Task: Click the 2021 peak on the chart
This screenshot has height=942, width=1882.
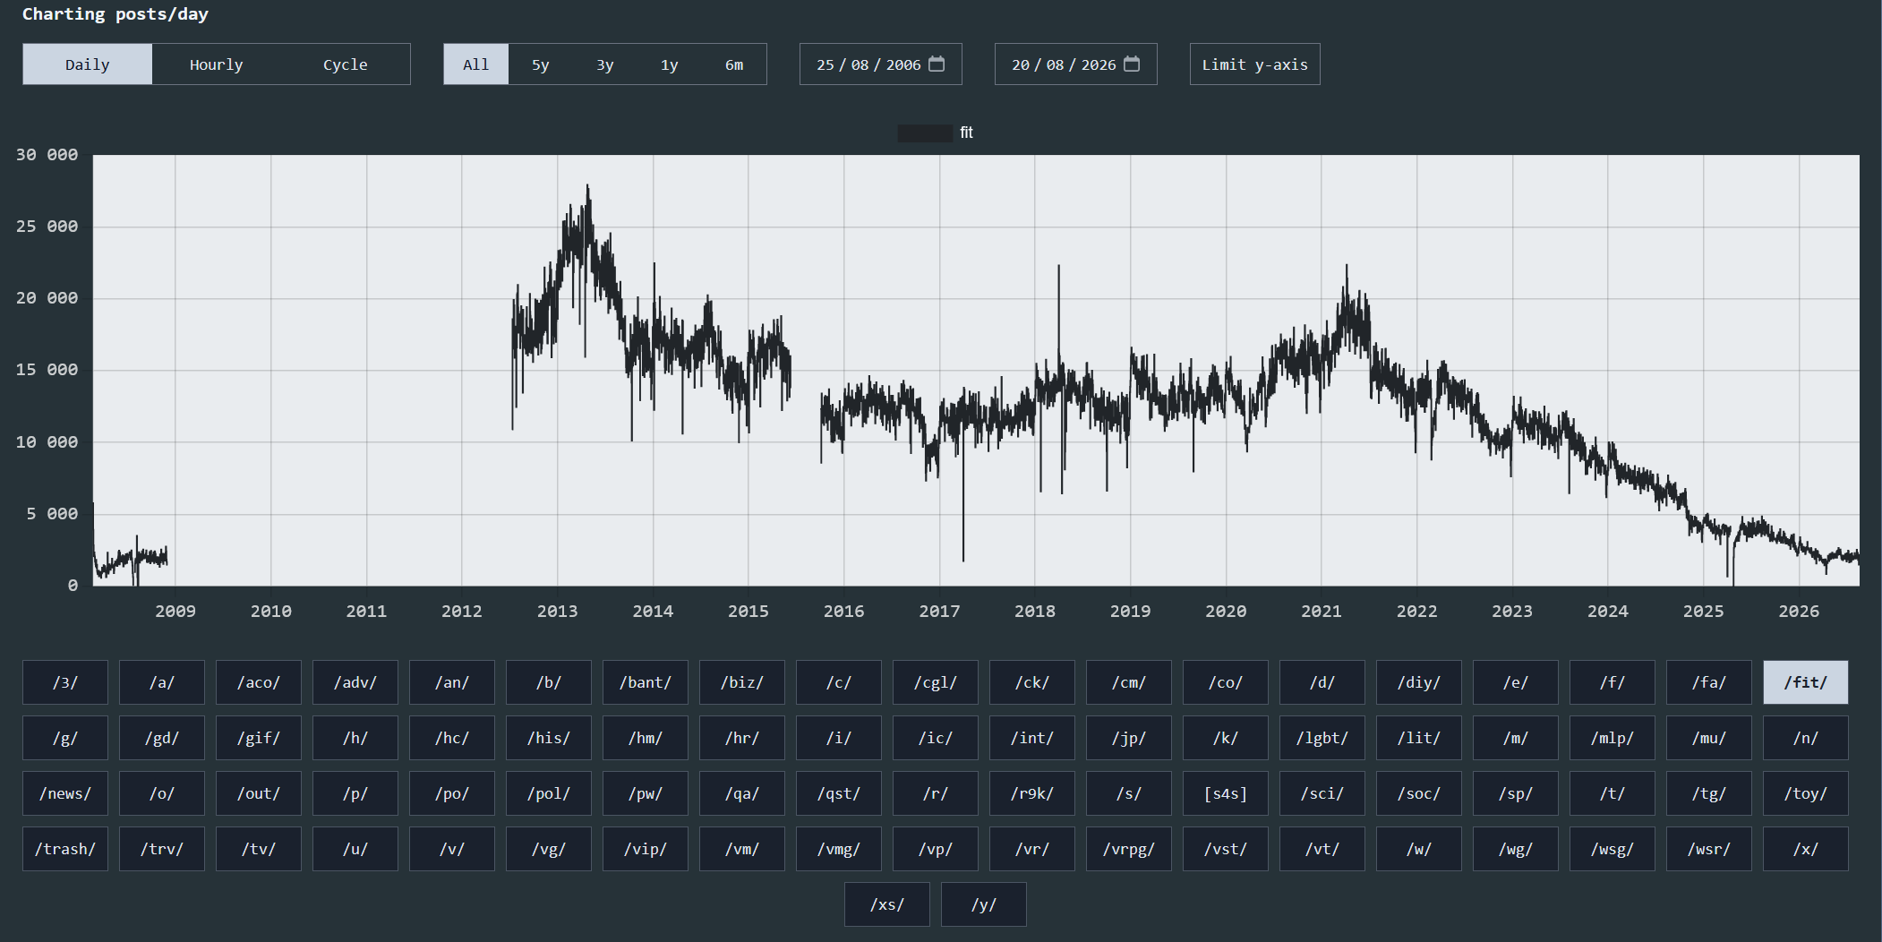Action: (x=1347, y=266)
